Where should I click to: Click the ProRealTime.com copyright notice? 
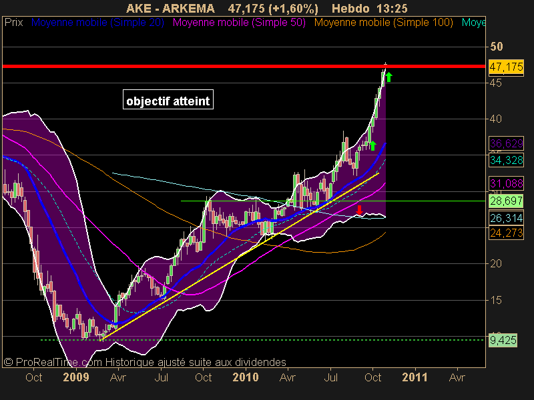pyautogui.click(x=145, y=362)
